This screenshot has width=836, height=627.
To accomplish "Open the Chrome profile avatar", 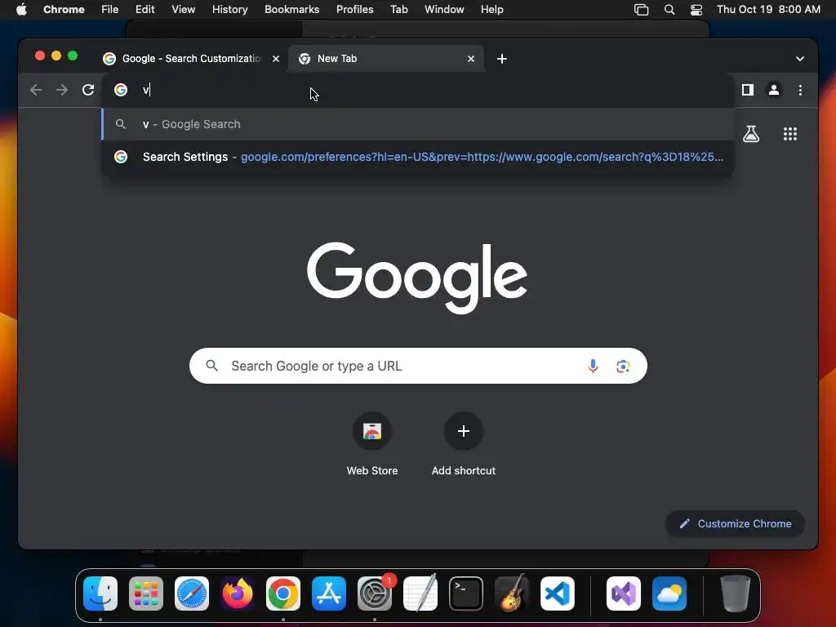I will tap(774, 90).
